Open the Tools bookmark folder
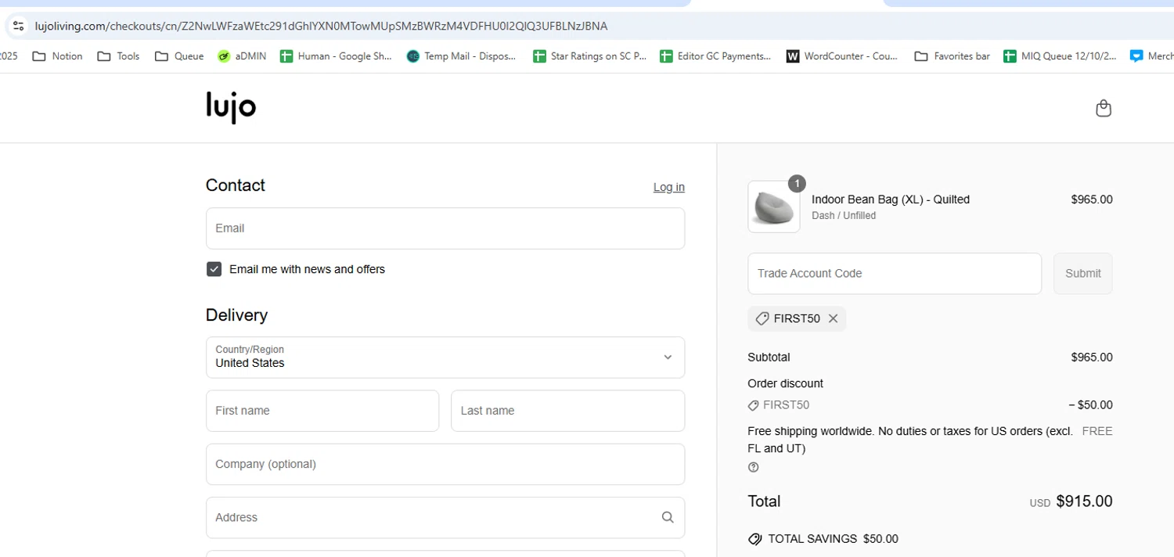This screenshot has width=1174, height=557. (118, 56)
